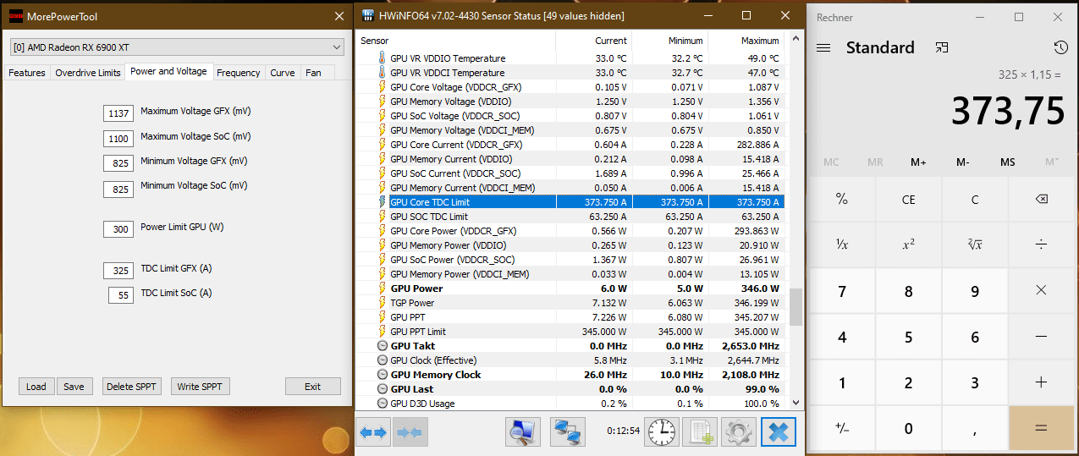Click the calculator plus/minus sign key
Image resolution: width=1079 pixels, height=456 pixels.
click(841, 428)
